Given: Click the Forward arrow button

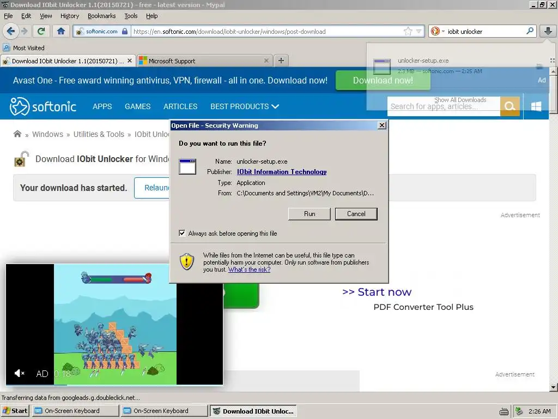Looking at the screenshot, I should 24,31.
